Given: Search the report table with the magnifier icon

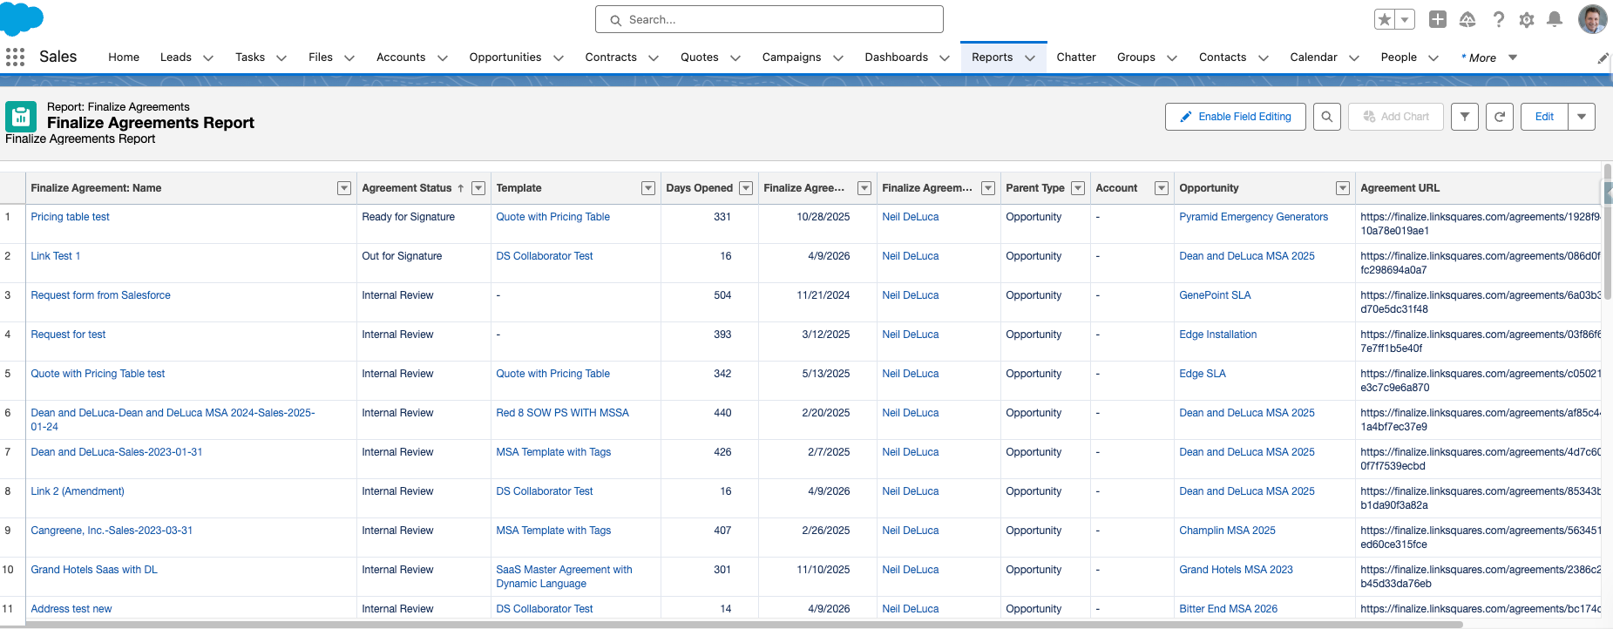Looking at the screenshot, I should pyautogui.click(x=1326, y=117).
